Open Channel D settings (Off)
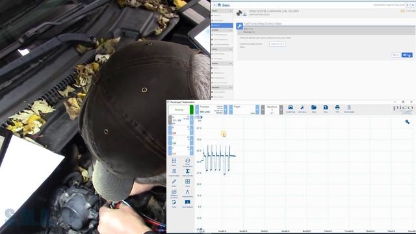 [x=181, y=151]
